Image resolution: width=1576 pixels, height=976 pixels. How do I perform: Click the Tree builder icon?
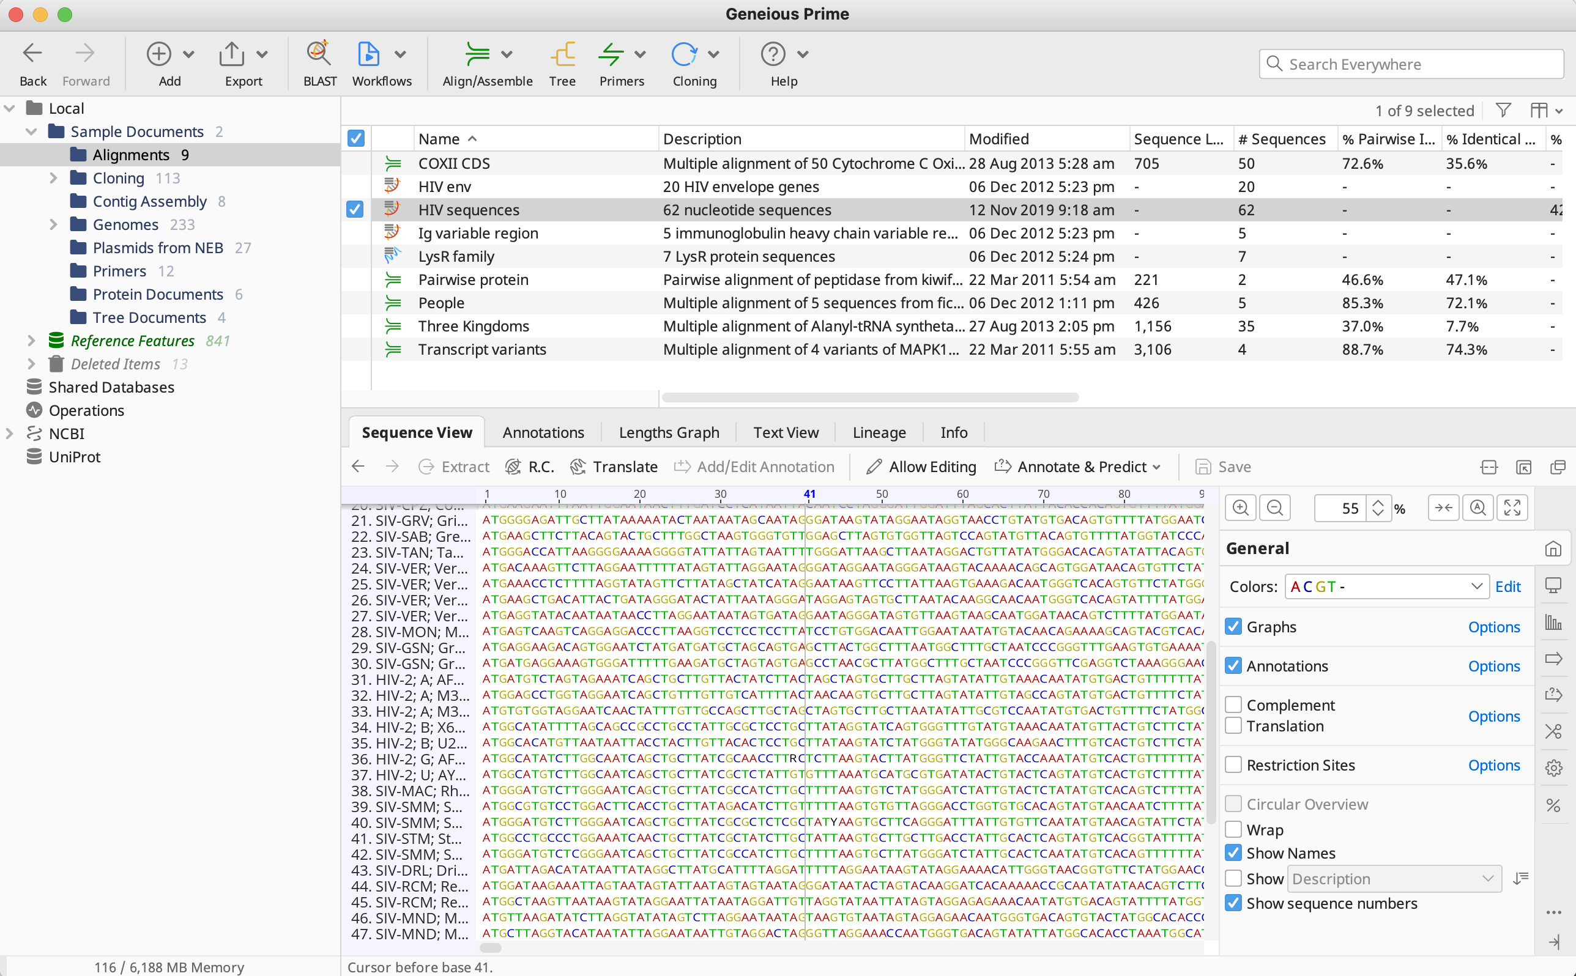pyautogui.click(x=562, y=55)
